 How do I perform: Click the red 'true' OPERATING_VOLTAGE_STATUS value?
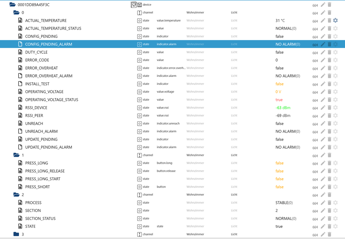(x=279, y=100)
